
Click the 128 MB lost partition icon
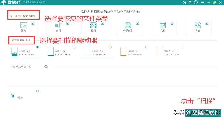pyautogui.click(x=160, y=52)
